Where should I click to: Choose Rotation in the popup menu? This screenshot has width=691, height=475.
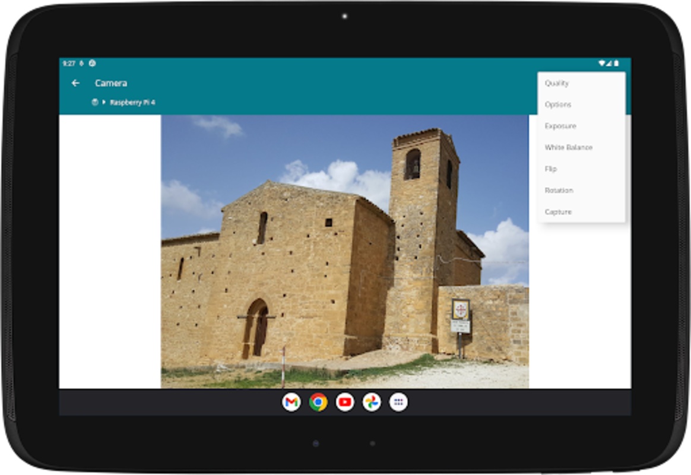[x=559, y=190]
